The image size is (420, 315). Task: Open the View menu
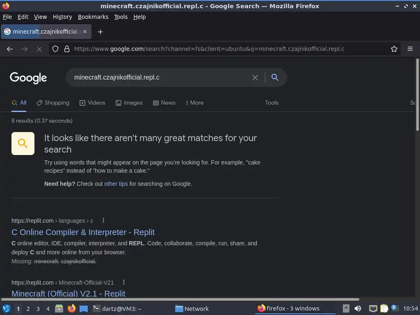[40, 17]
